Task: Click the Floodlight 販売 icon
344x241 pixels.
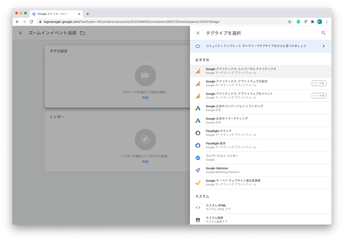Action: pyautogui.click(x=198, y=145)
